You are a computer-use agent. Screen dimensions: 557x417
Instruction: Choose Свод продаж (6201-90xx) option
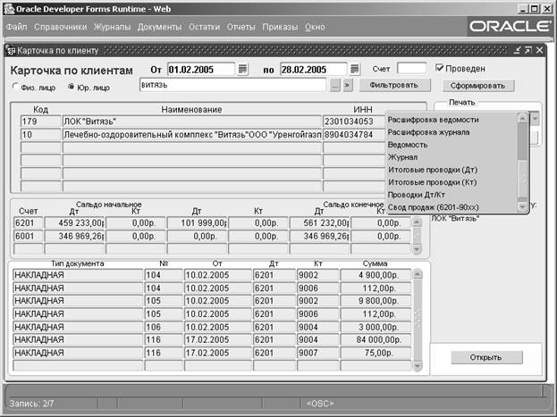coord(432,207)
